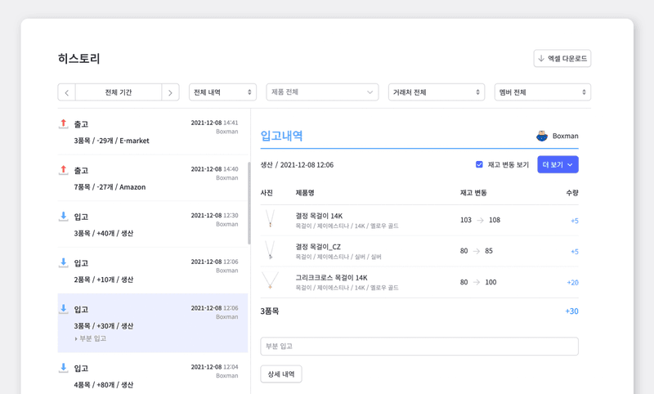Click the blue inbound icon on +80개 entry
Viewport: 654px width, 394px height.
(64, 369)
